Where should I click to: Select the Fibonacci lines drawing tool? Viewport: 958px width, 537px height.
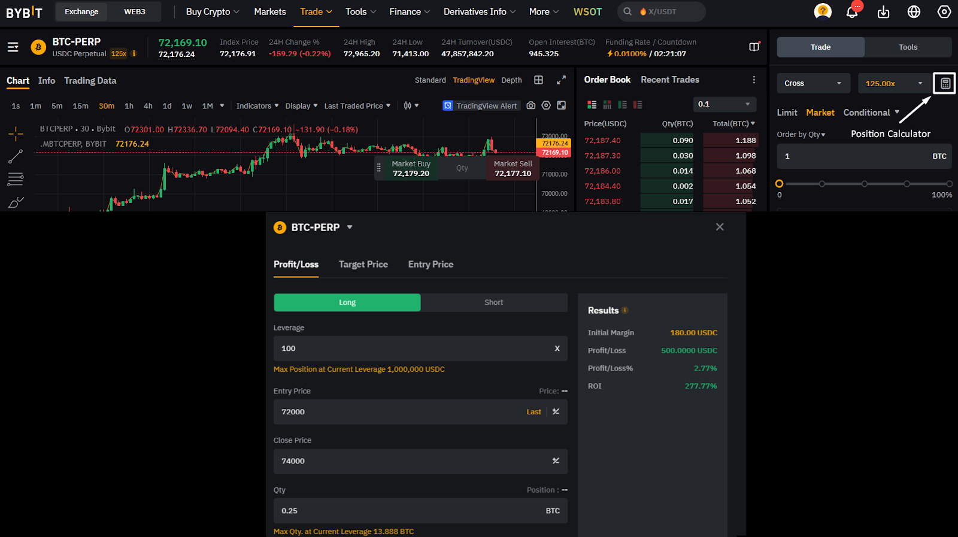16,179
